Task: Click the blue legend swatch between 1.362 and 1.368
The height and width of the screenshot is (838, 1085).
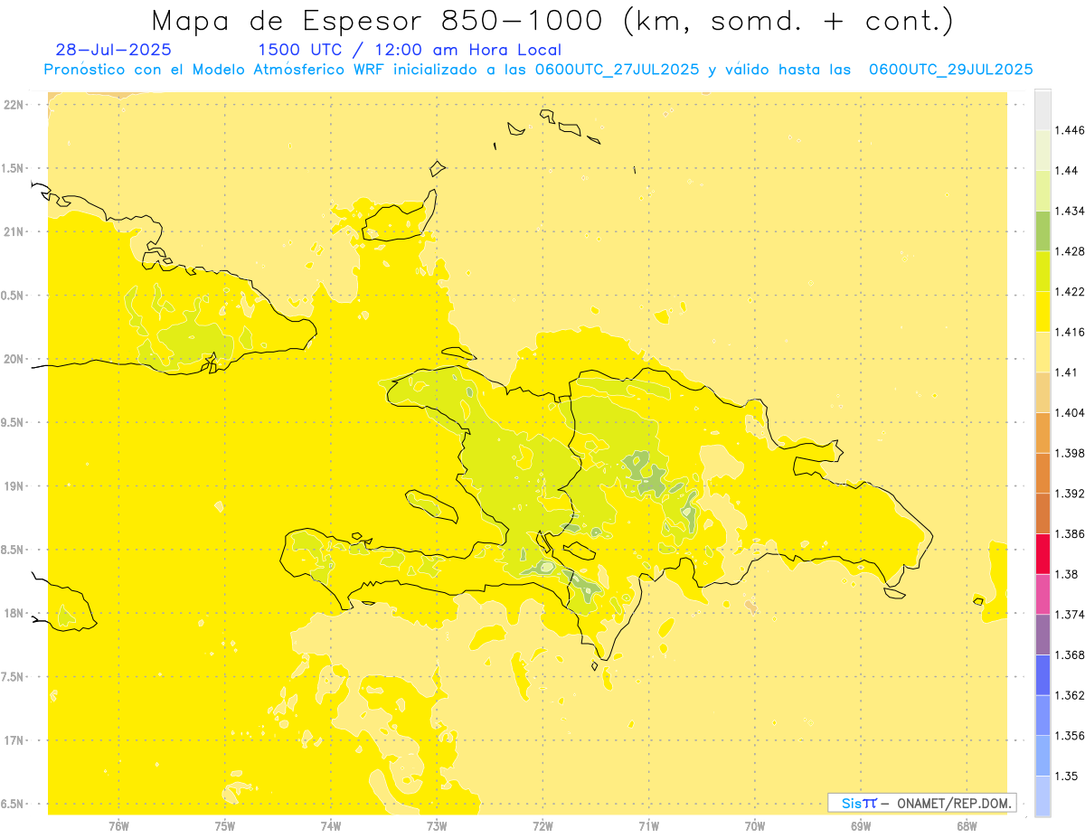Action: [1043, 674]
